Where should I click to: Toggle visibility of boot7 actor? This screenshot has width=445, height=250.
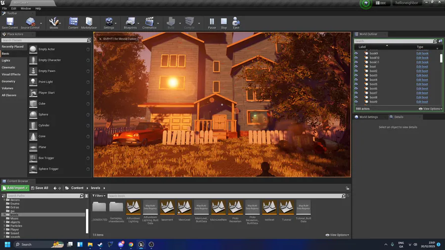(x=356, y=93)
